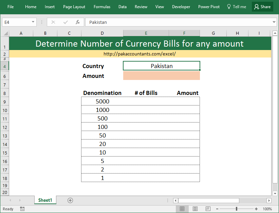Select the Sheet1 tab
279x213 pixels.
(45, 200)
